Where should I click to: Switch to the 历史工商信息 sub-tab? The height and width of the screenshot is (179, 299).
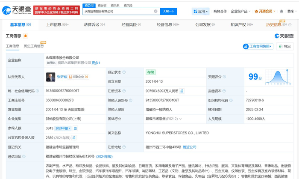click(34, 46)
